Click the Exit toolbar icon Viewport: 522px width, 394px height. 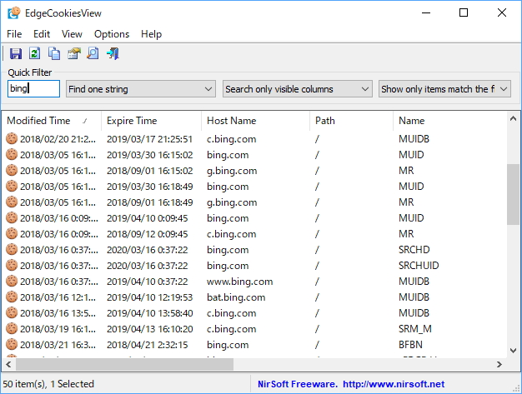[x=113, y=53]
